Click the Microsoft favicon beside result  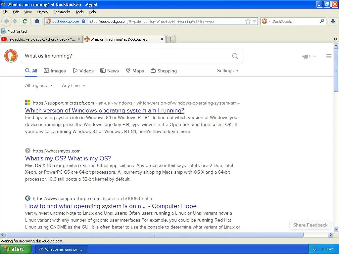pos(28,103)
